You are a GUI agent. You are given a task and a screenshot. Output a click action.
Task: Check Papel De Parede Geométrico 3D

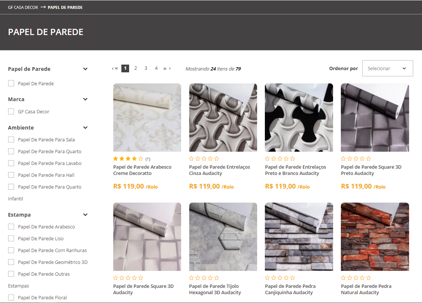[x=11, y=262]
